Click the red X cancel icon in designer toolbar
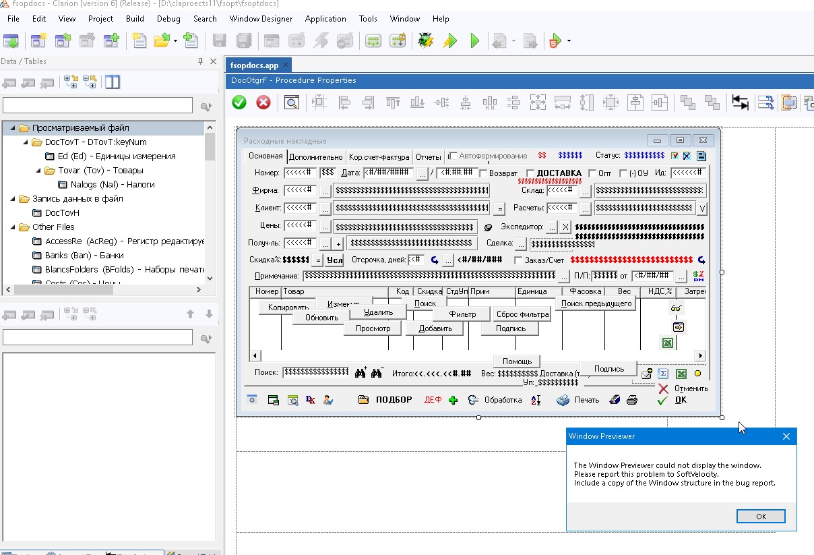Image resolution: width=814 pixels, height=555 pixels. (263, 103)
